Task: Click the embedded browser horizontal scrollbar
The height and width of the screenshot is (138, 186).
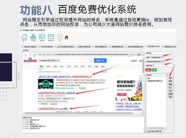Action: tap(83, 113)
